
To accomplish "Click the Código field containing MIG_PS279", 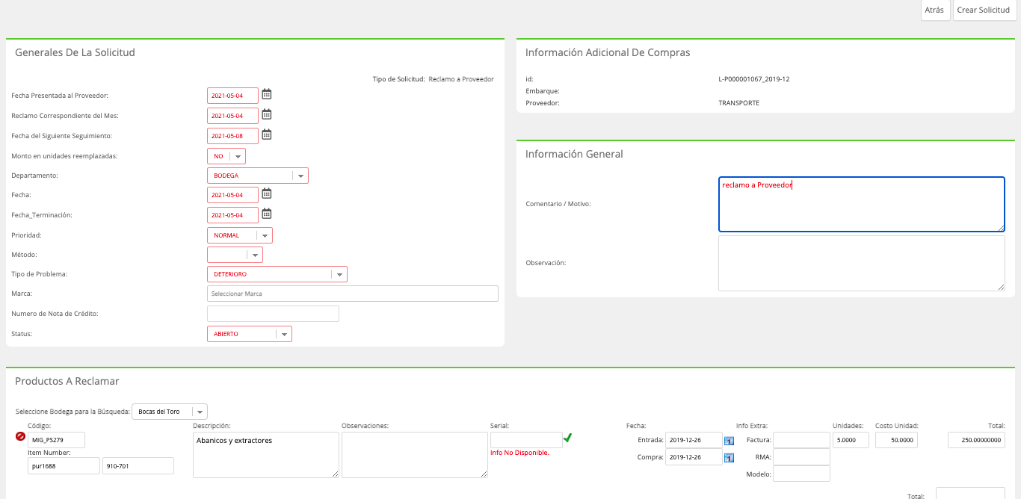I will point(57,440).
